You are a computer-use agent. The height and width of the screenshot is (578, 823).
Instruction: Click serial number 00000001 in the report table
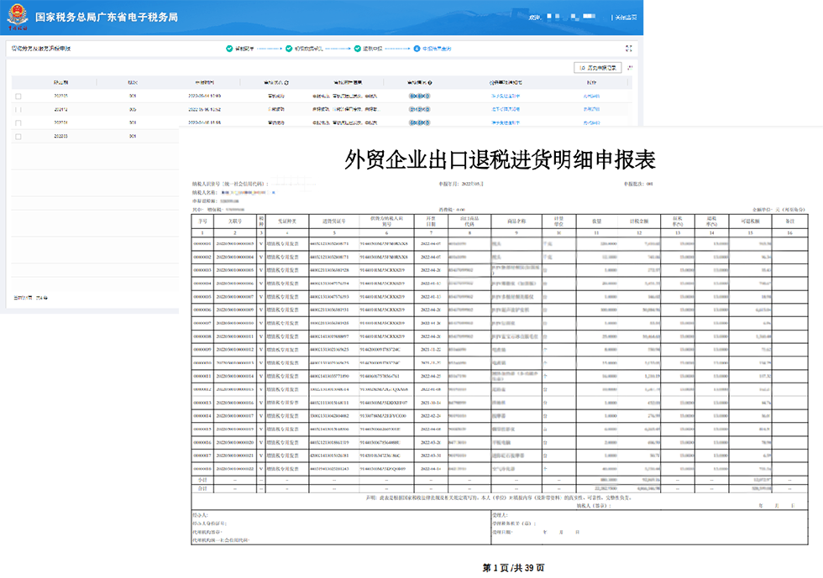pos(202,244)
